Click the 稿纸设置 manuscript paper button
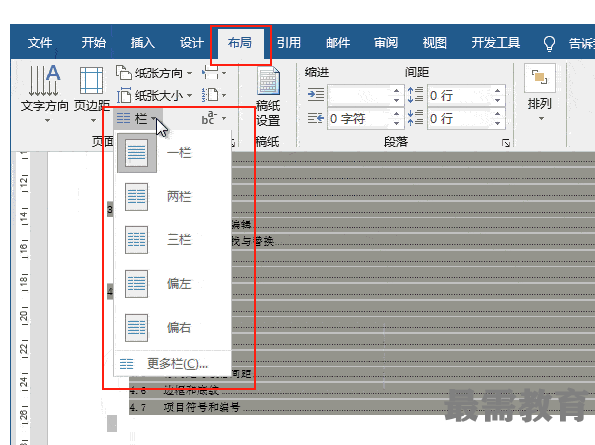This screenshot has height=445, width=595. click(268, 96)
